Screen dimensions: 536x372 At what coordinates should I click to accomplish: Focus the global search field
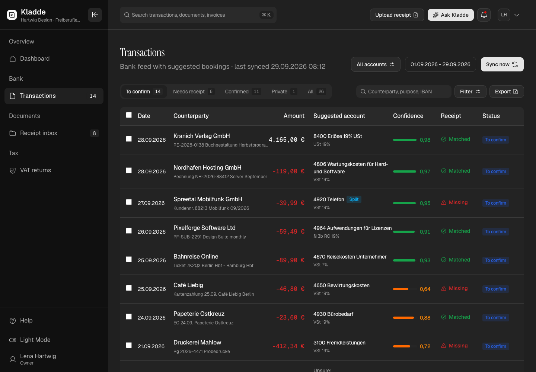pyautogui.click(x=198, y=15)
